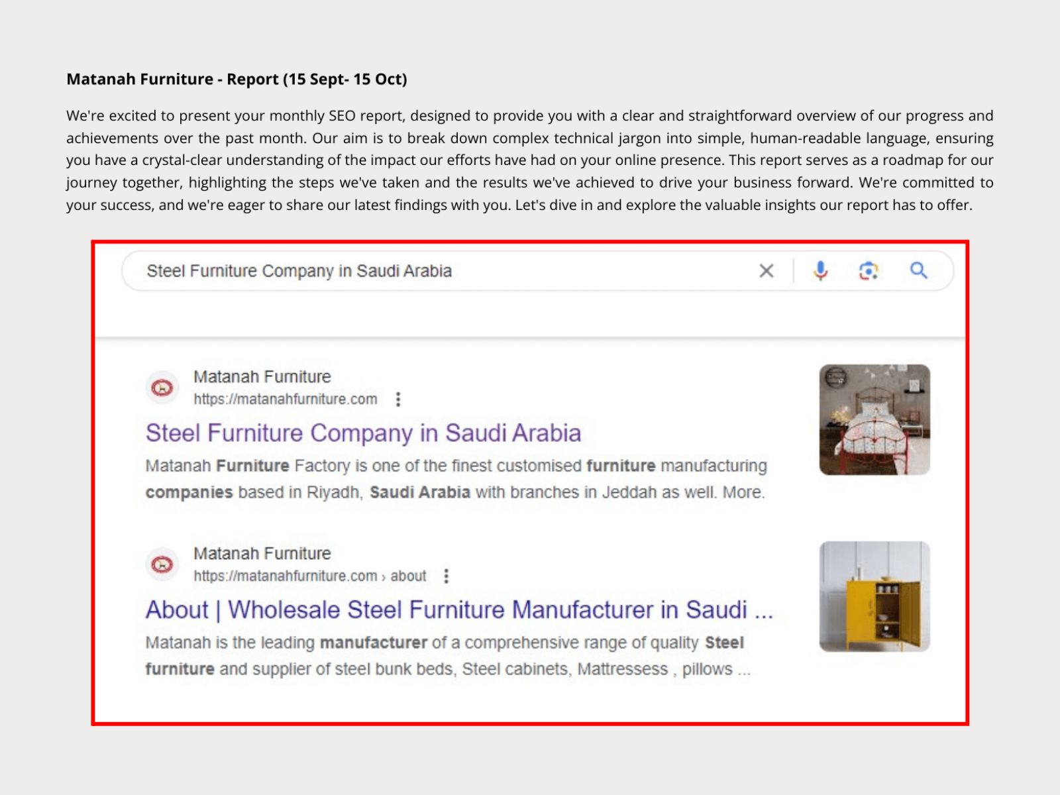Image resolution: width=1060 pixels, height=795 pixels.
Task: Click snippet starting 'Matanah Furniture Factory is one'
Action: (456, 479)
